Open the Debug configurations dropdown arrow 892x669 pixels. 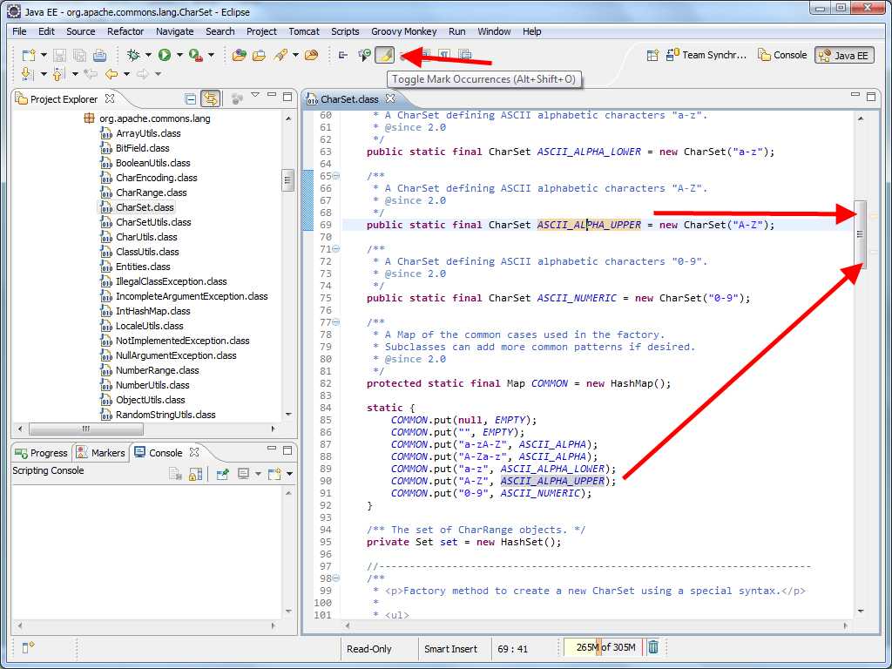pyautogui.click(x=148, y=55)
